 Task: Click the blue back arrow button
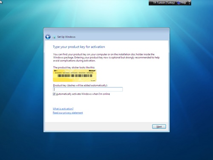point(48,37)
